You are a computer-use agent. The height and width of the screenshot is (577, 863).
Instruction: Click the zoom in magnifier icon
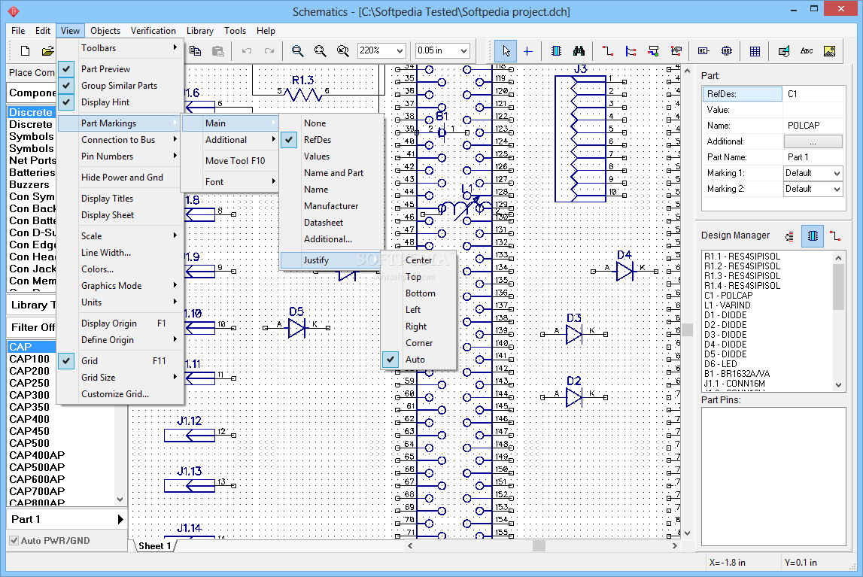[298, 51]
